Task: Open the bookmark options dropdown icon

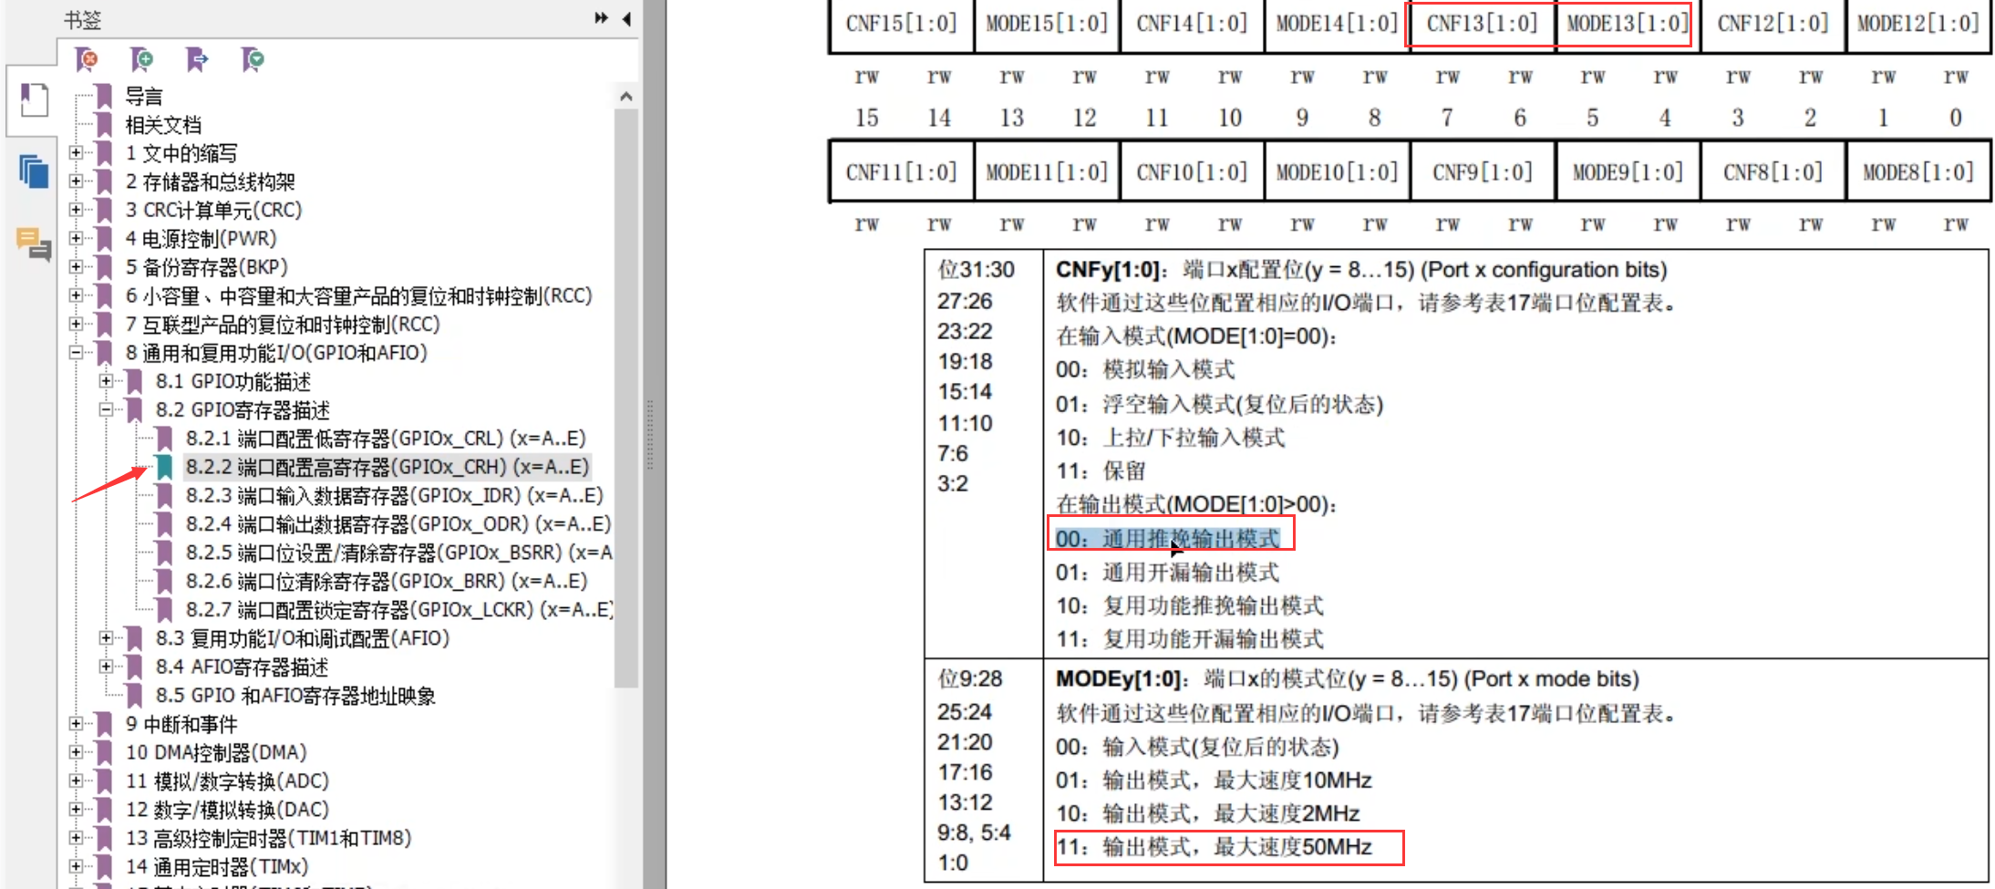Action: point(253,60)
